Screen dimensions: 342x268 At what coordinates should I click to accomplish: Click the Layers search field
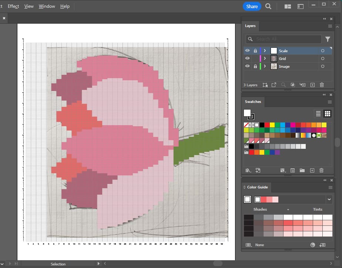coord(284,39)
